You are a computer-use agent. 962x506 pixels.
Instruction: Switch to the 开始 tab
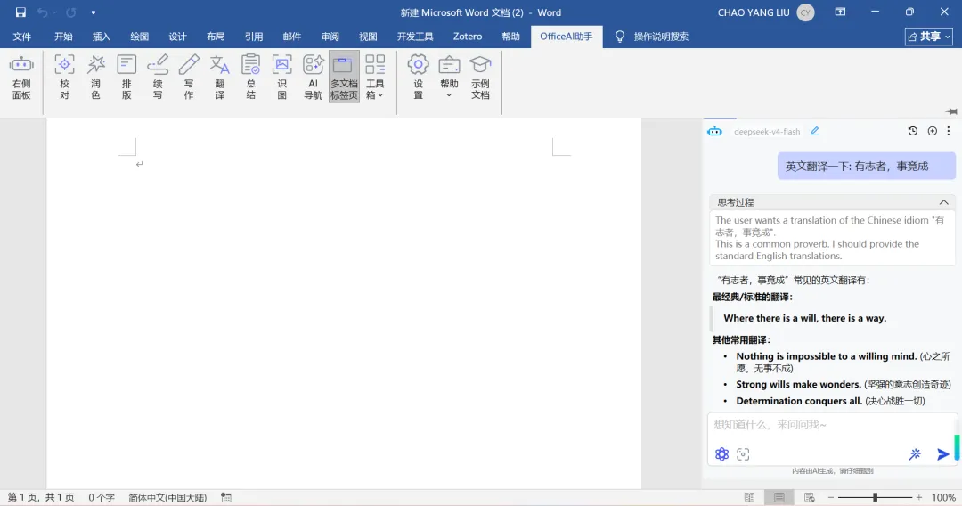coord(63,37)
